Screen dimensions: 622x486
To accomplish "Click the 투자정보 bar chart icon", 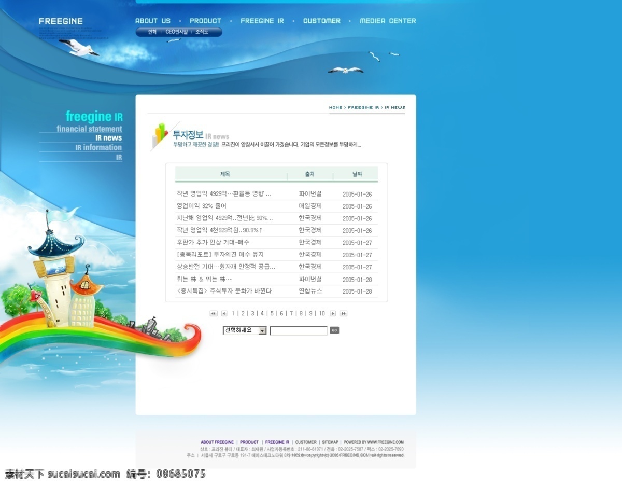I will point(161,136).
